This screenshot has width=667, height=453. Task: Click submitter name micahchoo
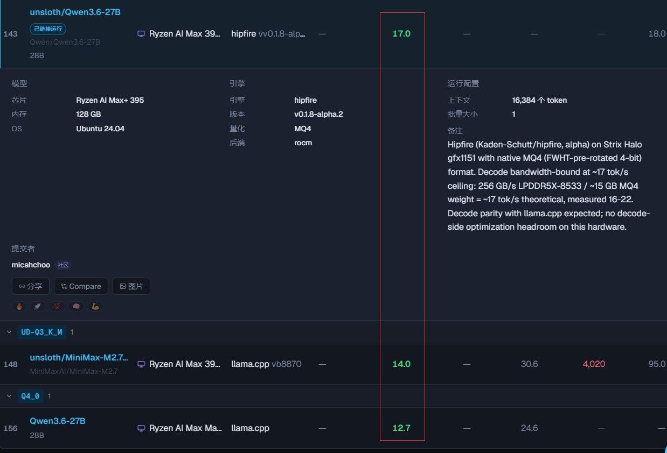31,265
